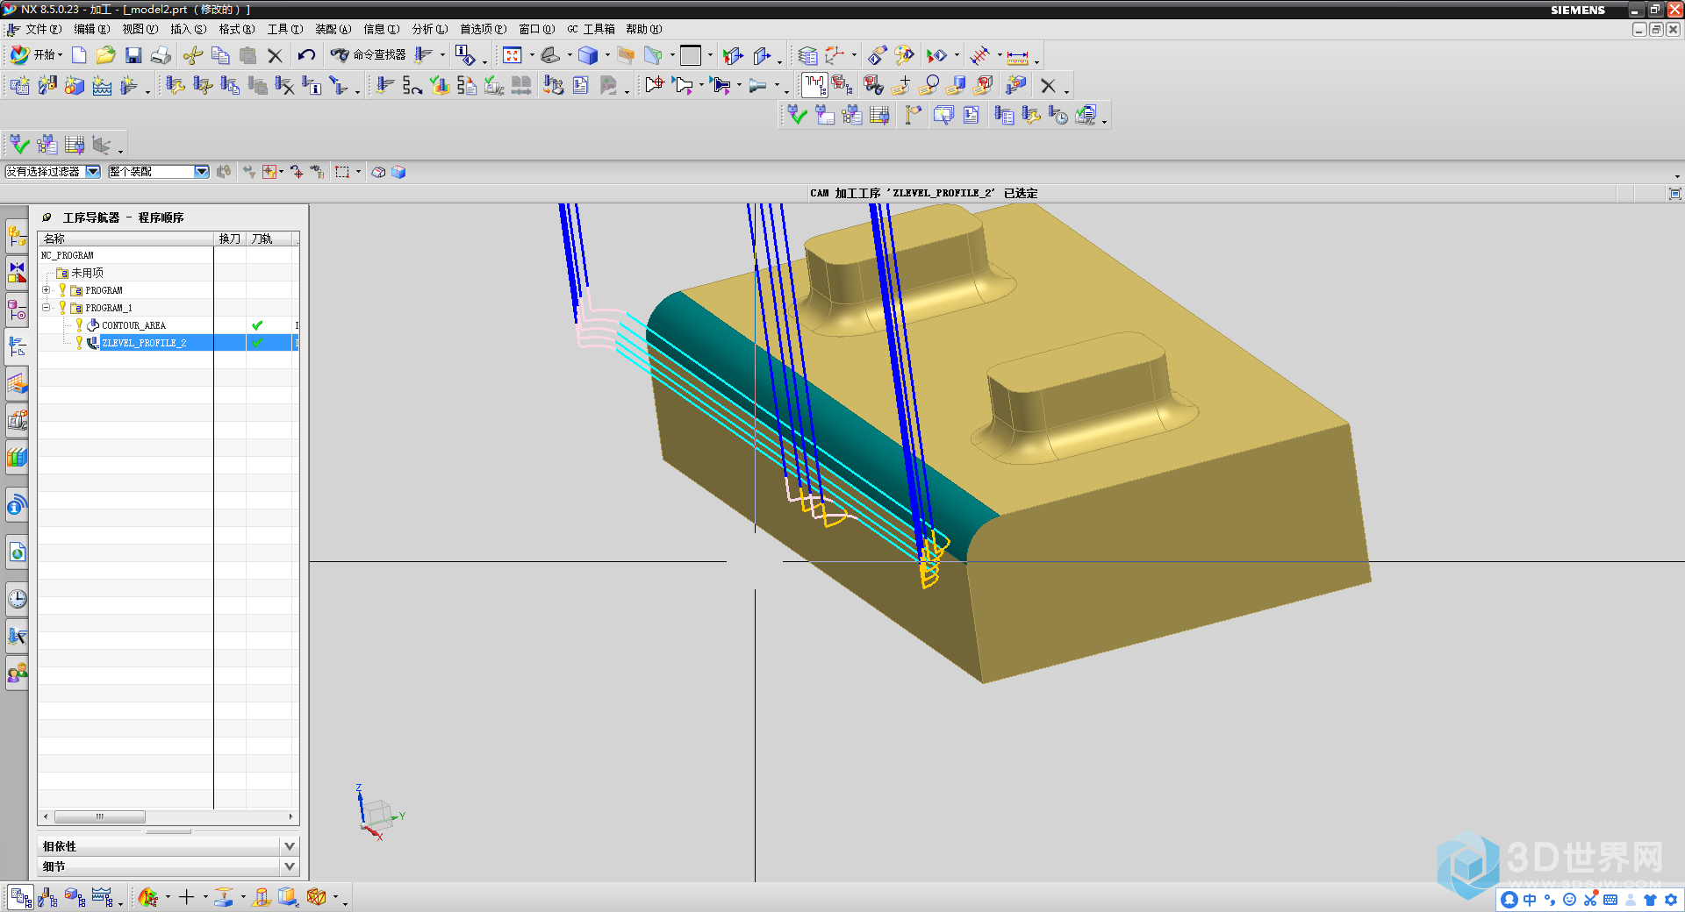Select the NC_PROGRAM root node
Viewport: 1685px width, 912px height.
coord(67,255)
